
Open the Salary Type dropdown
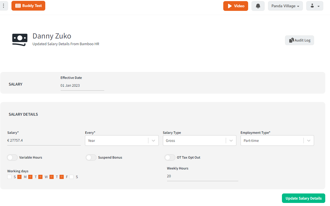(200, 140)
